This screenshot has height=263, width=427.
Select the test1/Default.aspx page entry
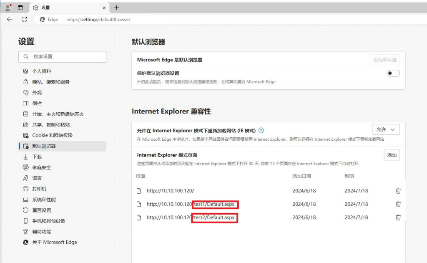click(x=191, y=204)
